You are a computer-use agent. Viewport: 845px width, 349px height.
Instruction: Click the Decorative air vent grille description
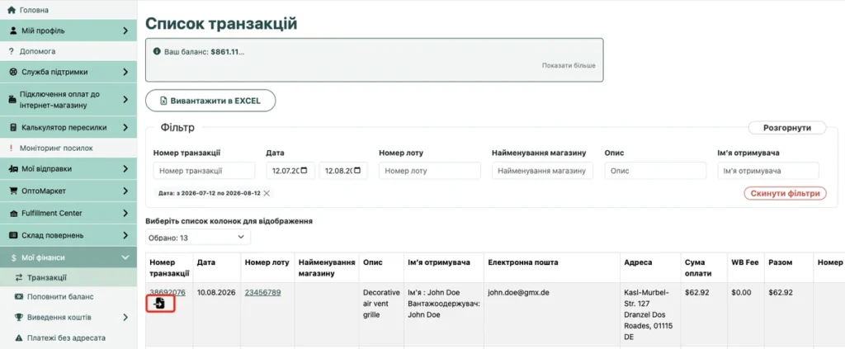click(x=381, y=304)
